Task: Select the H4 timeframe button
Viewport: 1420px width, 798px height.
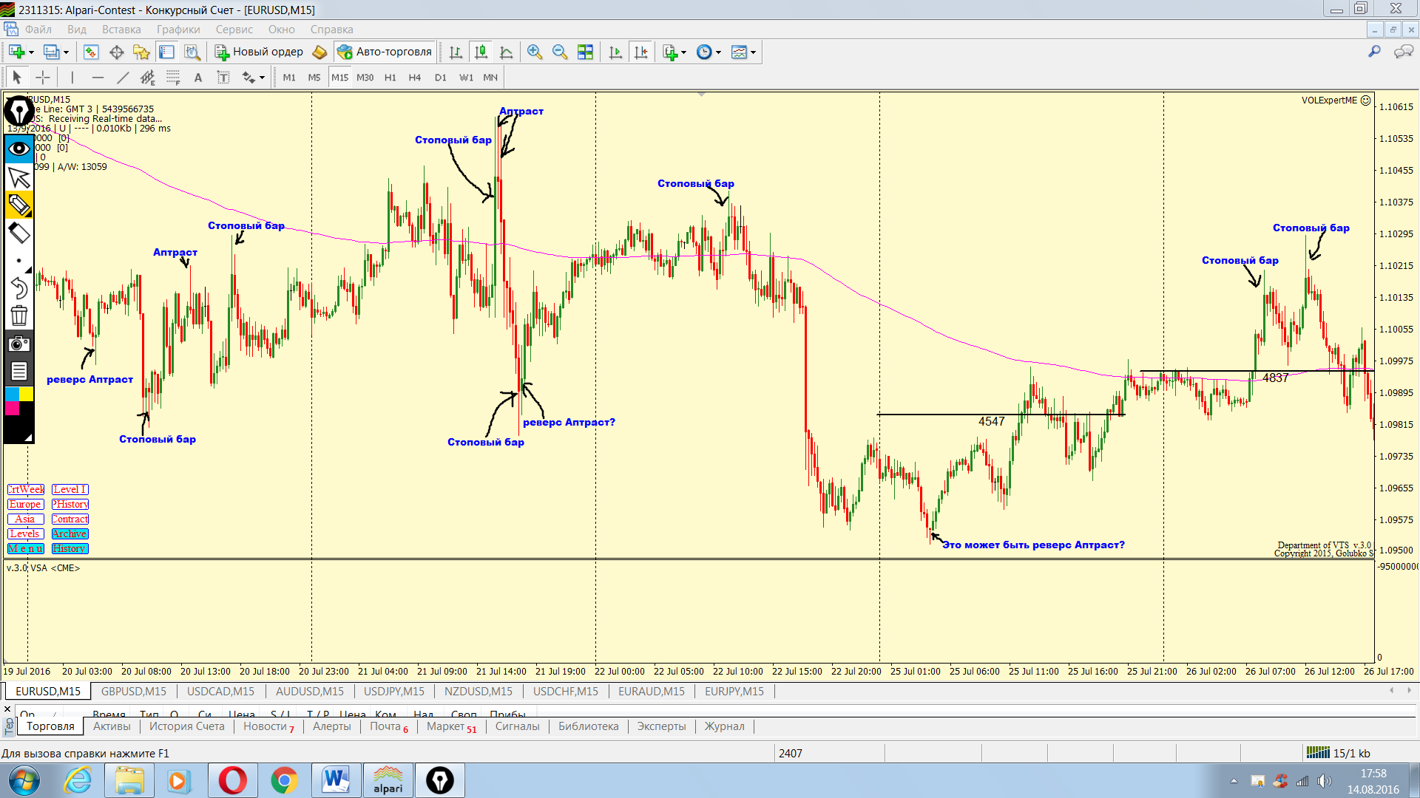Action: [414, 78]
